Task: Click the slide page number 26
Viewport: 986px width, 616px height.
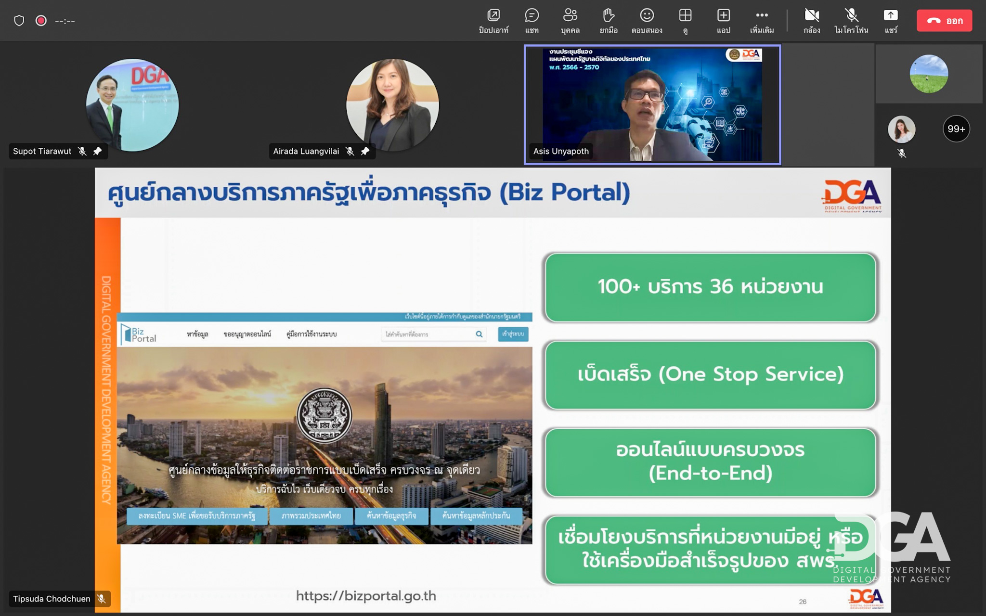Action: 803,602
